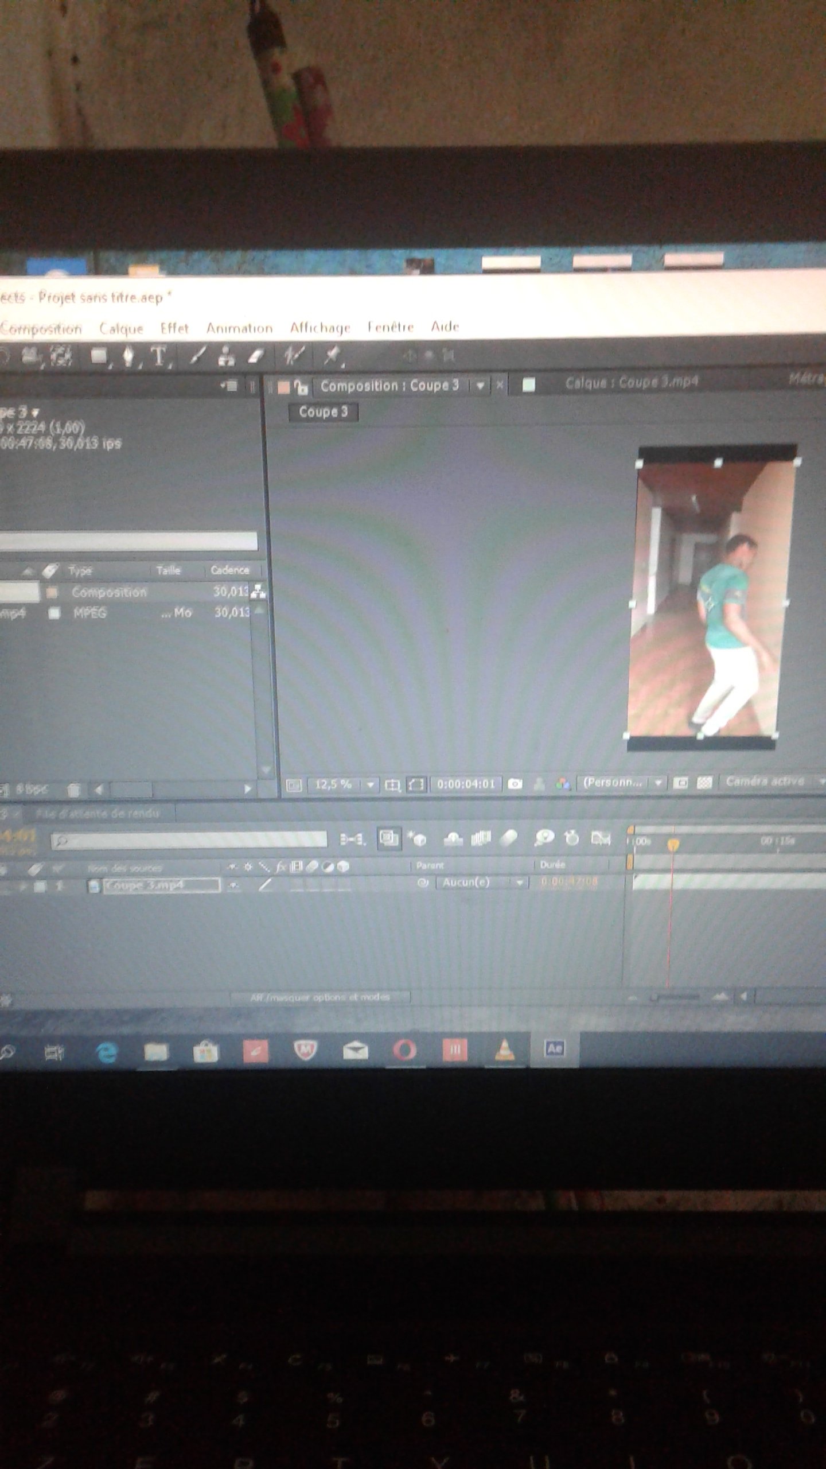The height and width of the screenshot is (1469, 826).
Task: Click the Coupe 3.mp4 layer label color
Action: tap(40, 887)
